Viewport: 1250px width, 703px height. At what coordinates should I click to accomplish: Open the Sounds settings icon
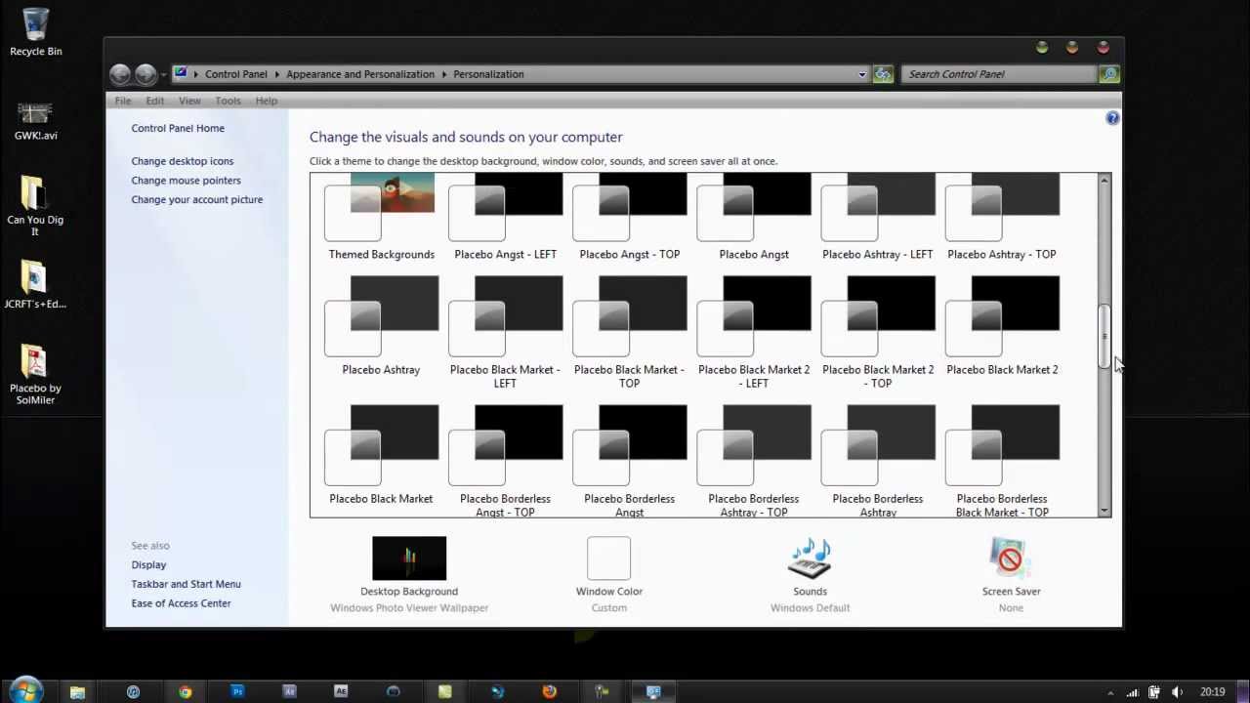810,558
